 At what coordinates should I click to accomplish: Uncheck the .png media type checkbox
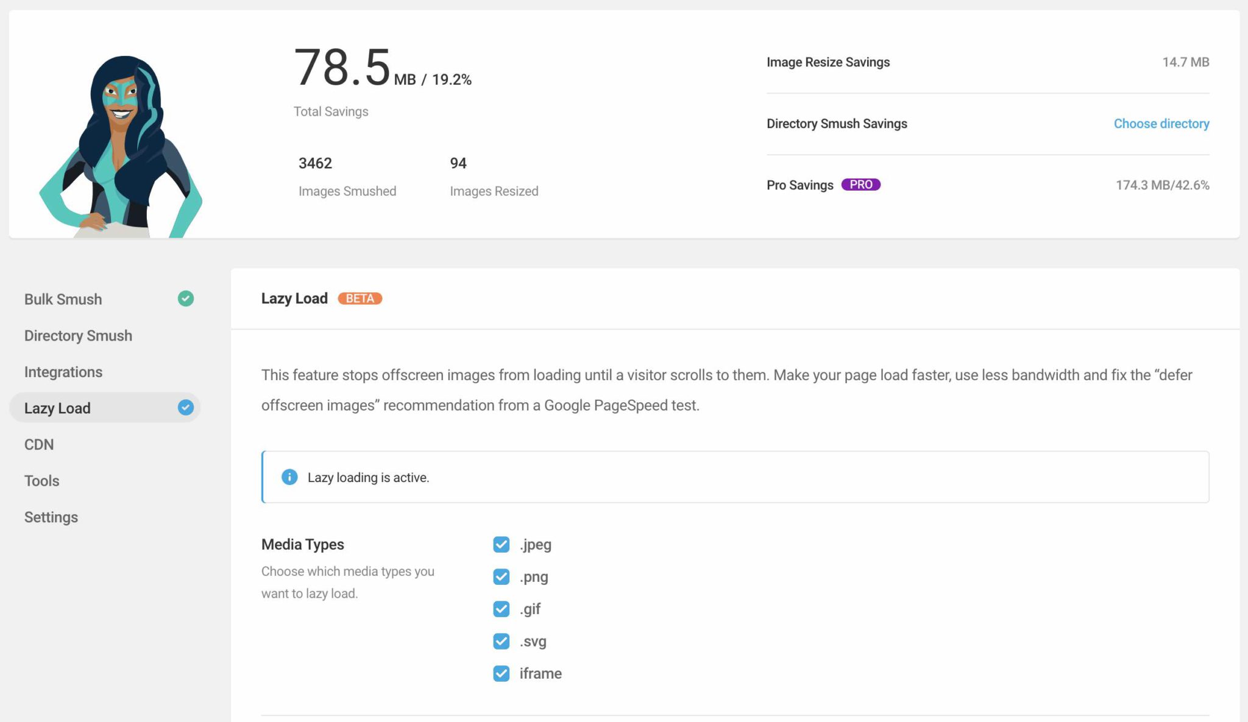coord(502,576)
